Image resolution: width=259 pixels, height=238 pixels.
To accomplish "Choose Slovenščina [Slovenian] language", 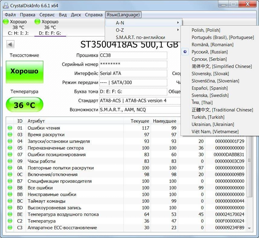I will point(220,81).
